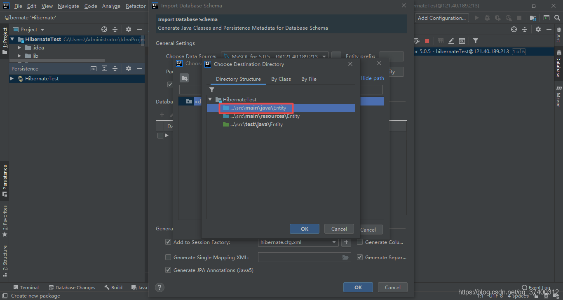Click New Folder icon in Choose Package dialog
This screenshot has height=300, width=563.
[x=184, y=78]
